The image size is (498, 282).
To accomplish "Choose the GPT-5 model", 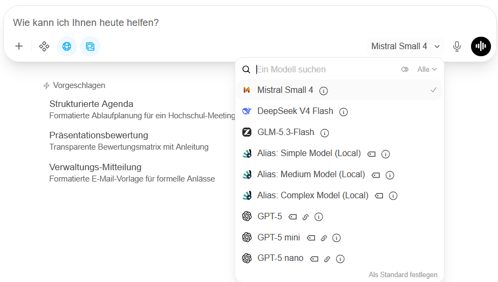I will pyautogui.click(x=339, y=216).
